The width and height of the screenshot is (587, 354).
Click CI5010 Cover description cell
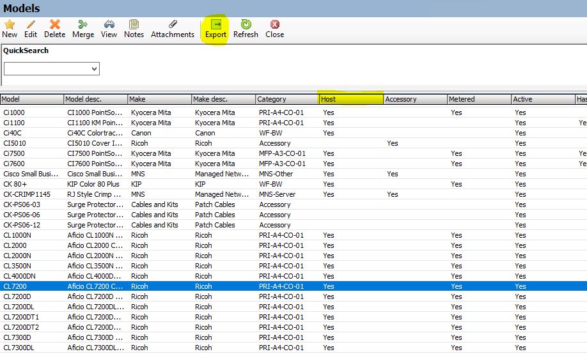coord(95,143)
